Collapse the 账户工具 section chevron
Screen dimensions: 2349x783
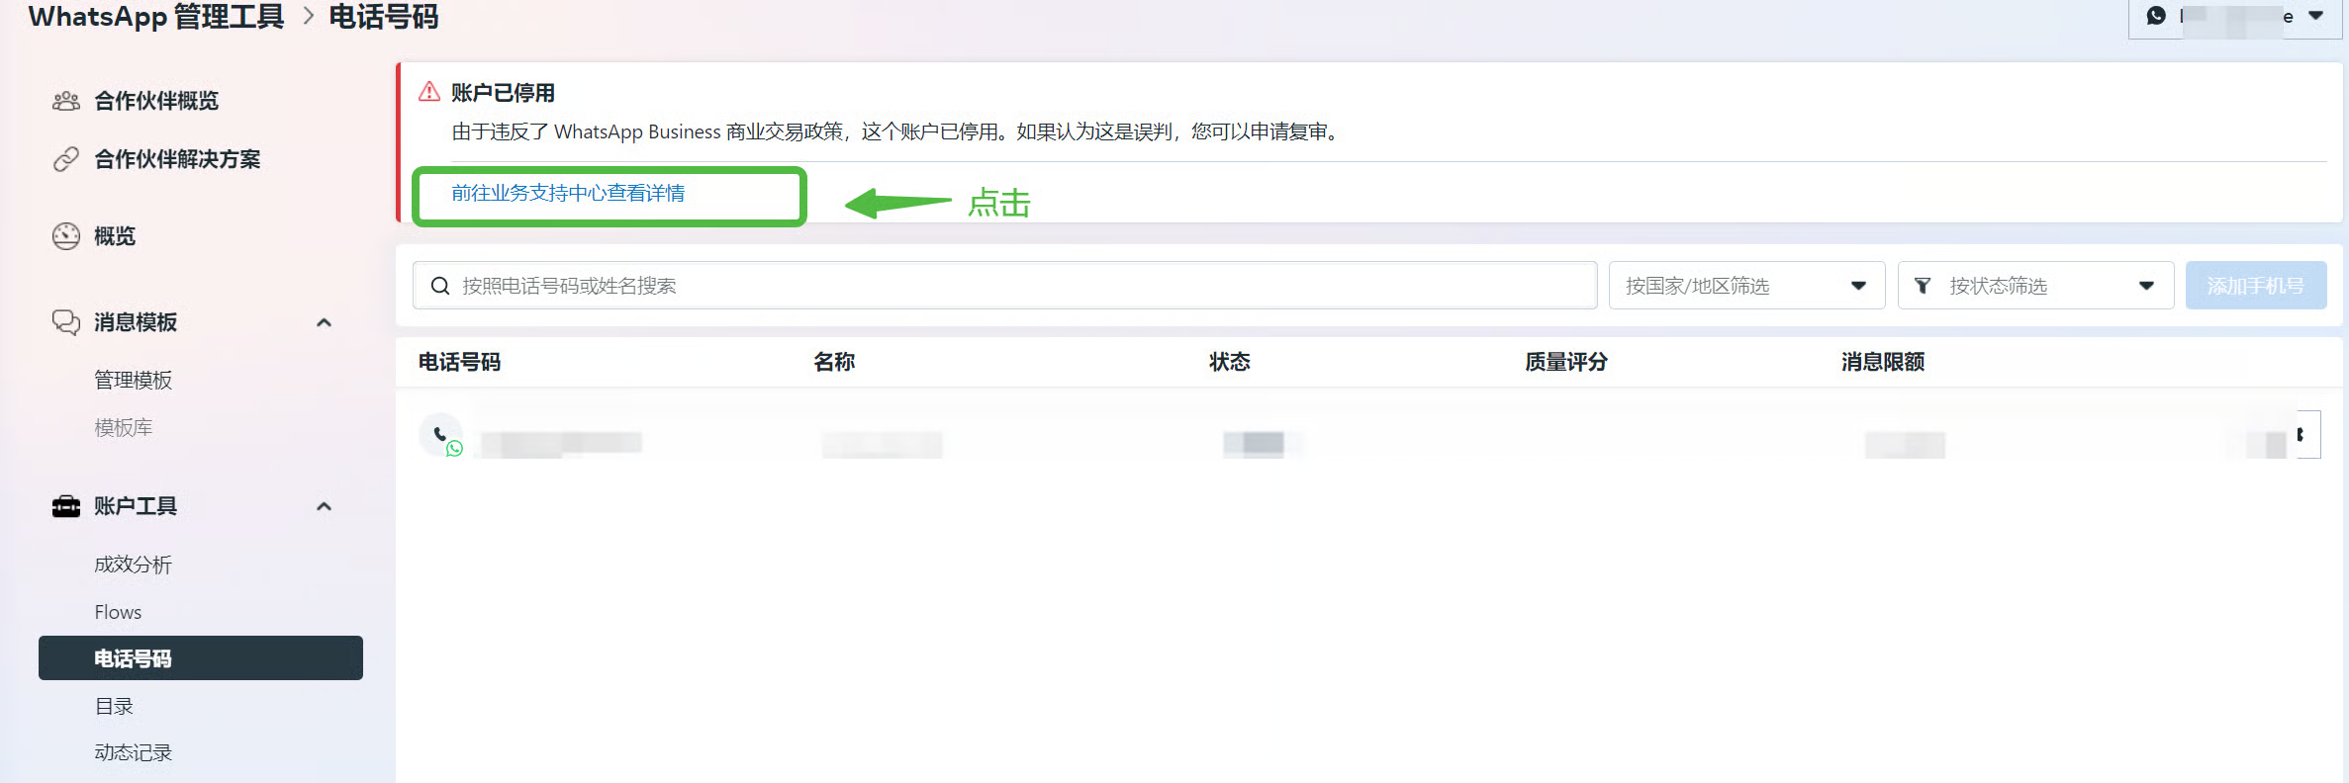(x=324, y=506)
